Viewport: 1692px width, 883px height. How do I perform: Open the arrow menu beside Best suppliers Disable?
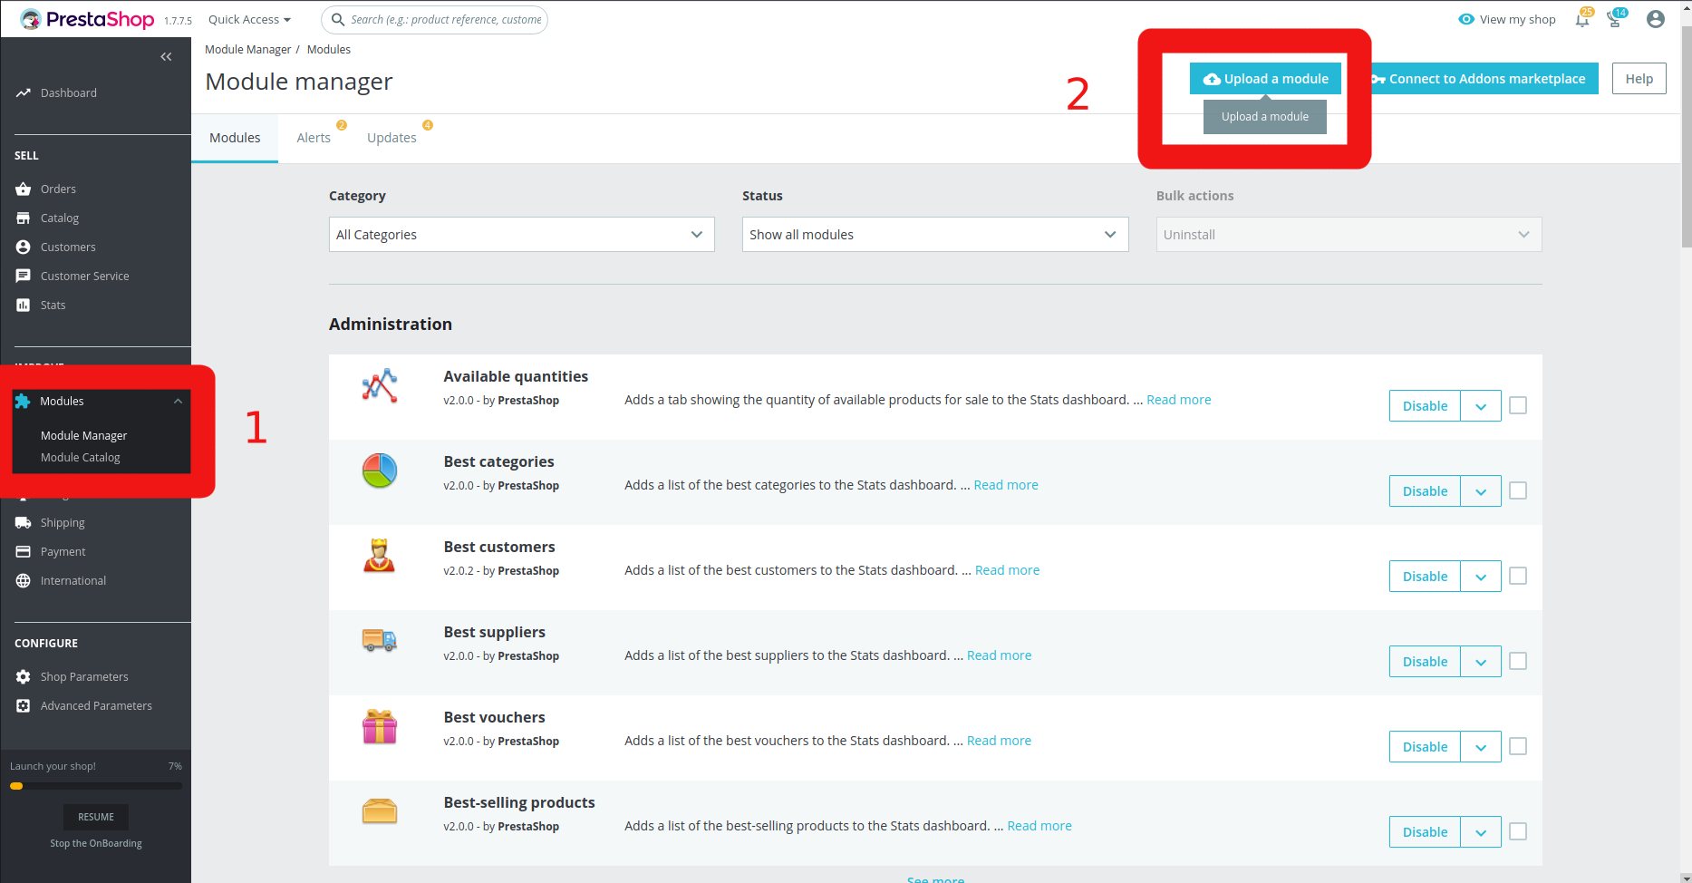1481,662
